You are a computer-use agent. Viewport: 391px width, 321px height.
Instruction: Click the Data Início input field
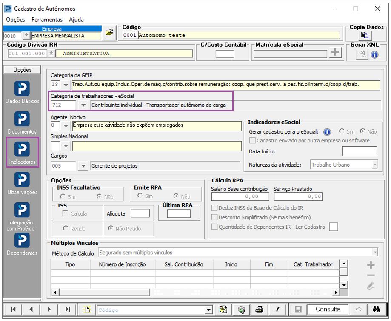[360, 151]
